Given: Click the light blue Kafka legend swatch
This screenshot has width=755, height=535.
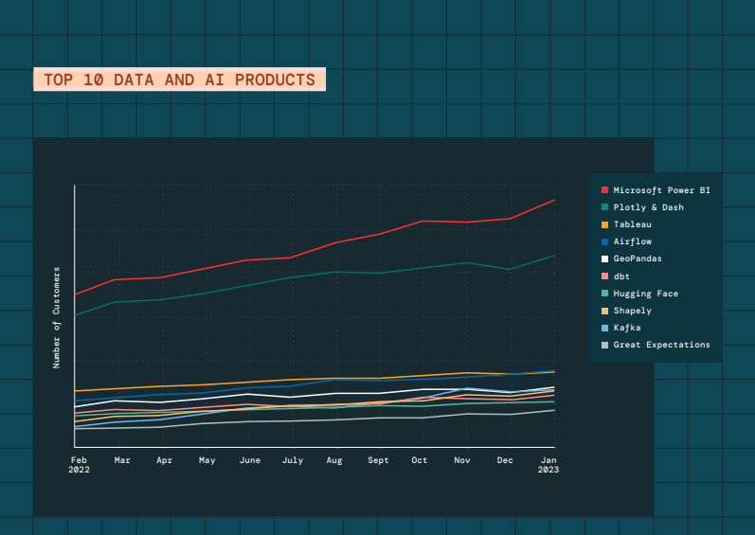Looking at the screenshot, I should pos(604,328).
